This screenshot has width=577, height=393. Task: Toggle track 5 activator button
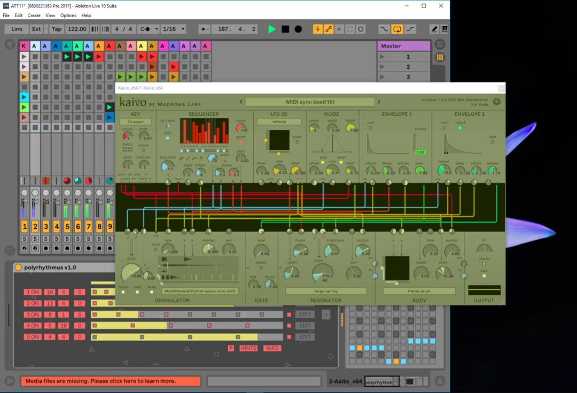coord(67,226)
